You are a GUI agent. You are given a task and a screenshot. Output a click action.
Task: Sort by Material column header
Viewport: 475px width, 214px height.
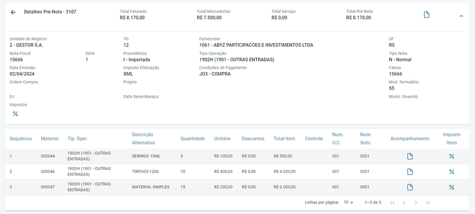click(x=49, y=139)
